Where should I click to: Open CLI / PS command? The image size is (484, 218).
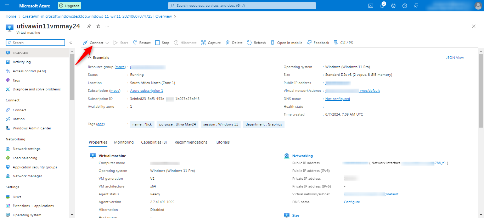tap(343, 43)
